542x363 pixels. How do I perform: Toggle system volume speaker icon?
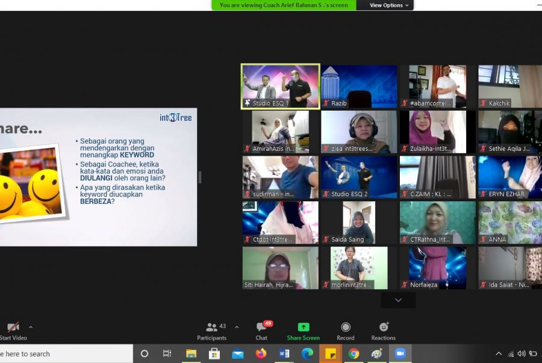[x=521, y=353]
